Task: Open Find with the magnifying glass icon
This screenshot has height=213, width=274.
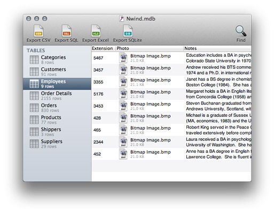Action: (241, 31)
